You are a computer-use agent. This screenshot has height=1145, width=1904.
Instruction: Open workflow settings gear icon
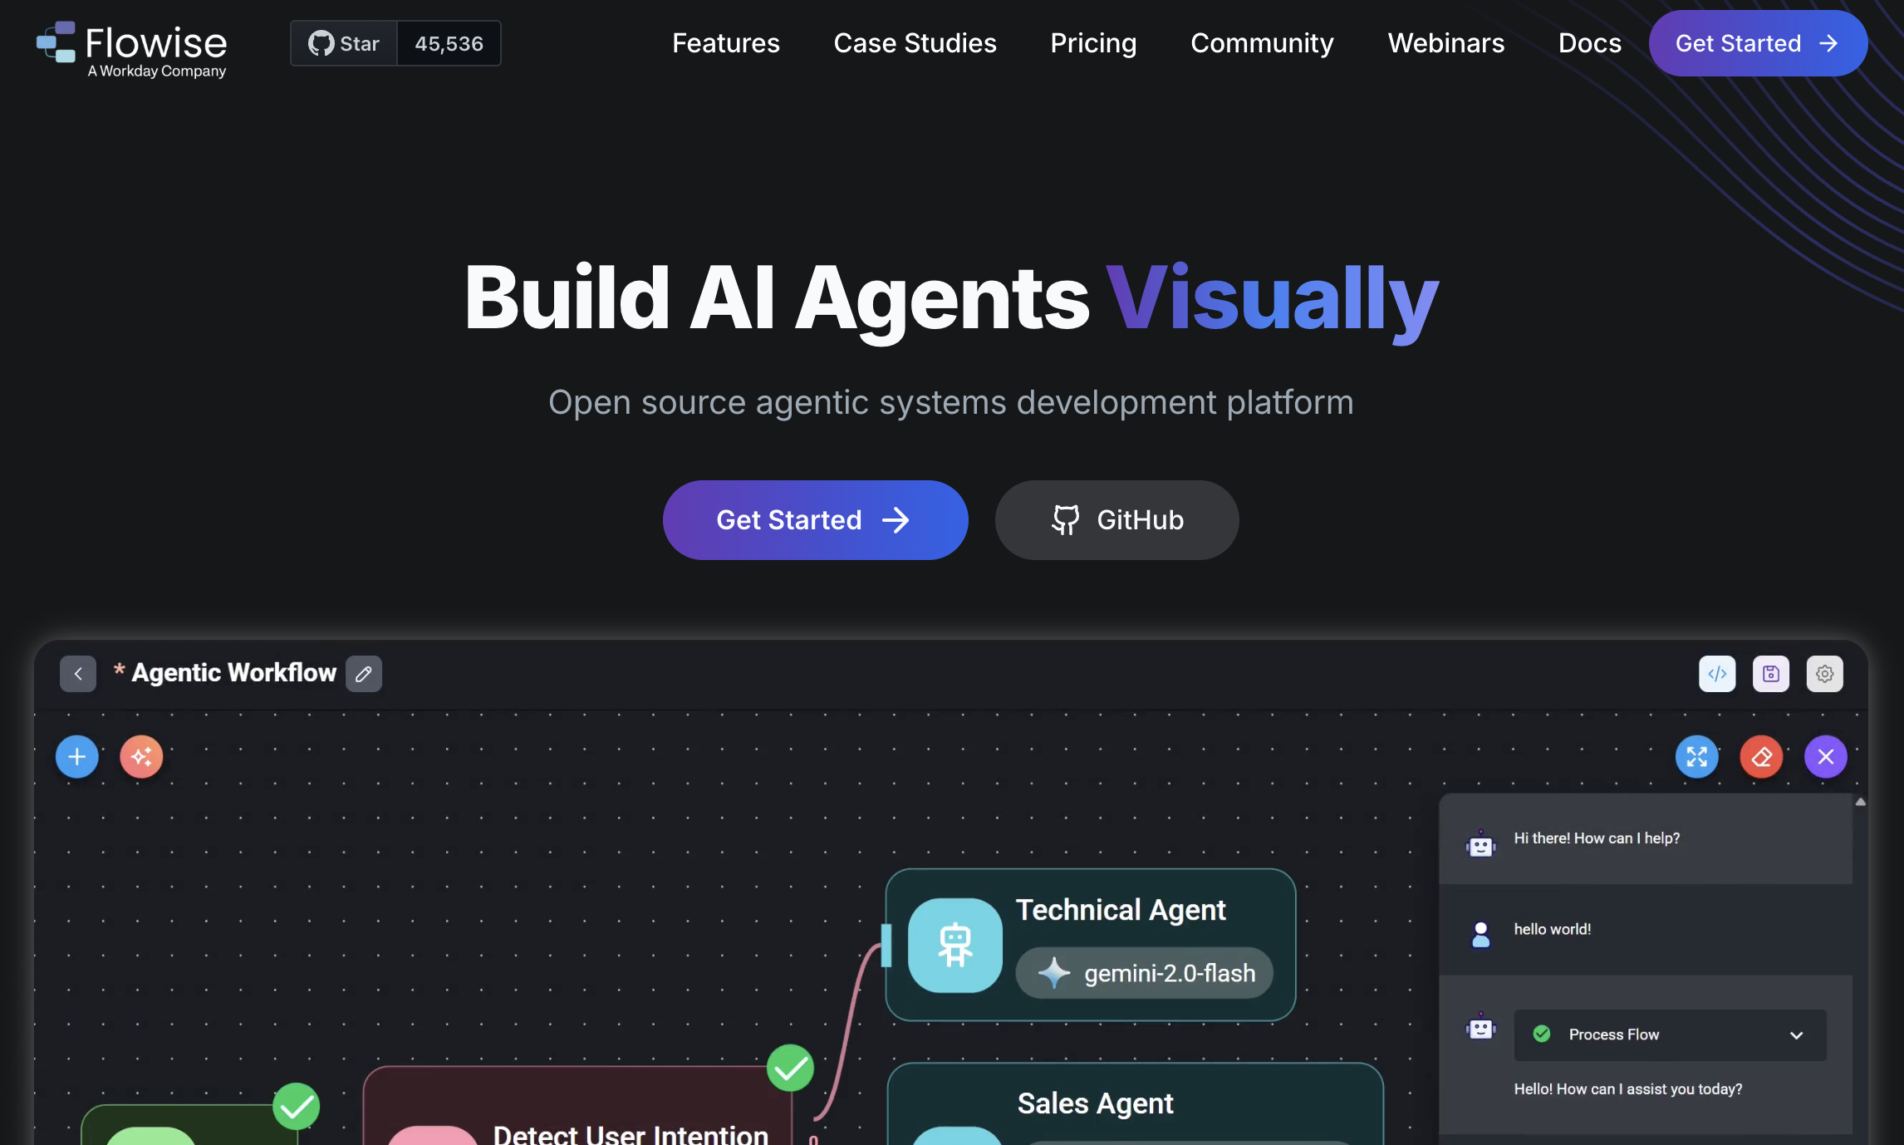pyautogui.click(x=1824, y=674)
